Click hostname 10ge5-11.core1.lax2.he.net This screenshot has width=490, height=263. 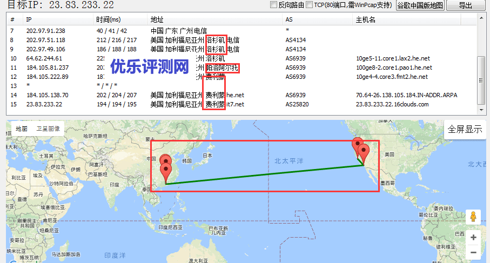(x=393, y=58)
